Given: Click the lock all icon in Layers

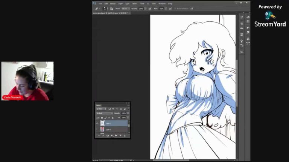Looking at the screenshot, I should [x=113, y=118].
